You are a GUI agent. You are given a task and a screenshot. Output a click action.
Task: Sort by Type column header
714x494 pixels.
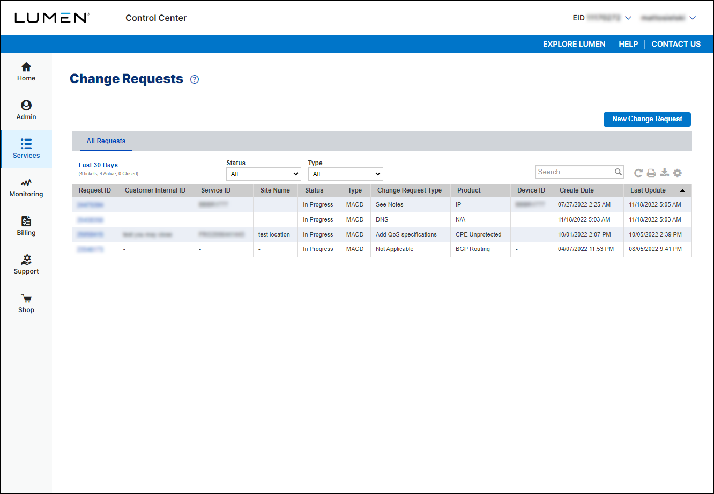pos(355,190)
